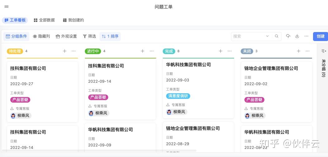Add a card to 进行中 column

click(x=142, y=51)
